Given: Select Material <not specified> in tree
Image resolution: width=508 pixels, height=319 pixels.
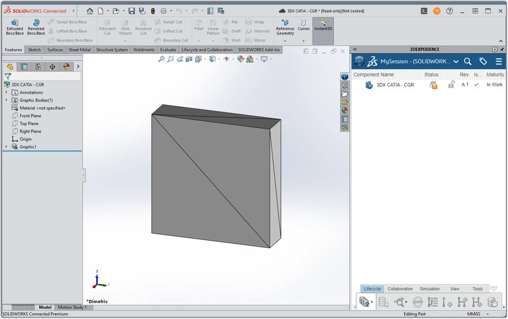Looking at the screenshot, I should coord(42,108).
